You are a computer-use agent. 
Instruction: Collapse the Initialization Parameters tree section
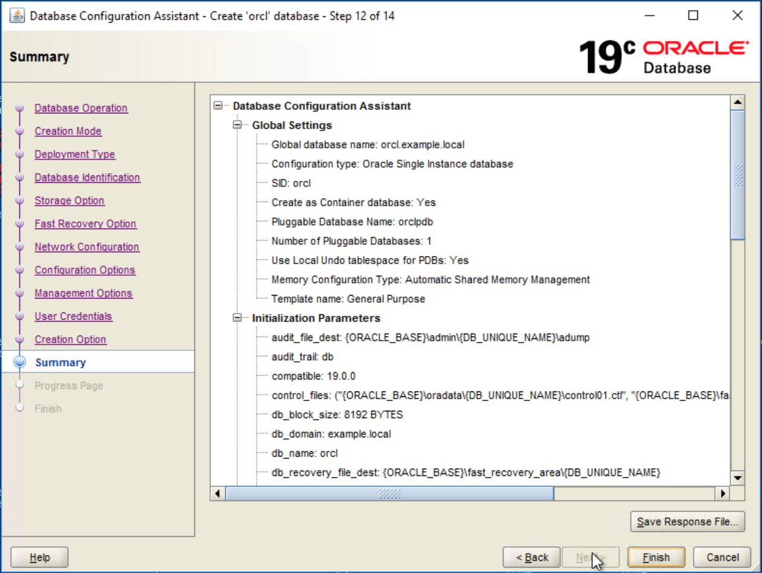click(238, 318)
